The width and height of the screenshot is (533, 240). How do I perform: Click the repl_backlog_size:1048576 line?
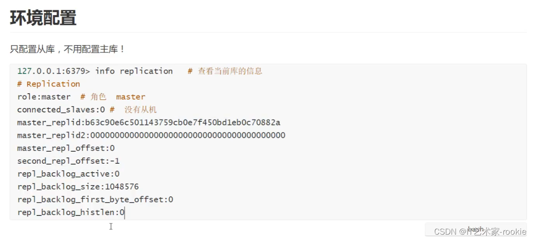tap(78, 186)
